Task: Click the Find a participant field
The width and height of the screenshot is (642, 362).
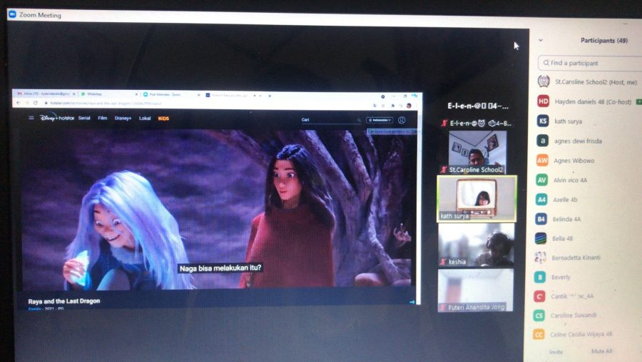Action: pos(585,63)
